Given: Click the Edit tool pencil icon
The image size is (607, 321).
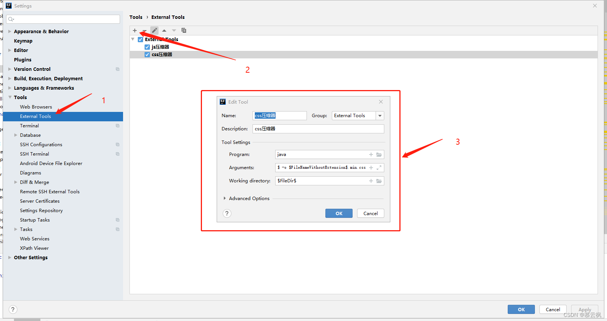Looking at the screenshot, I should pyautogui.click(x=154, y=31).
